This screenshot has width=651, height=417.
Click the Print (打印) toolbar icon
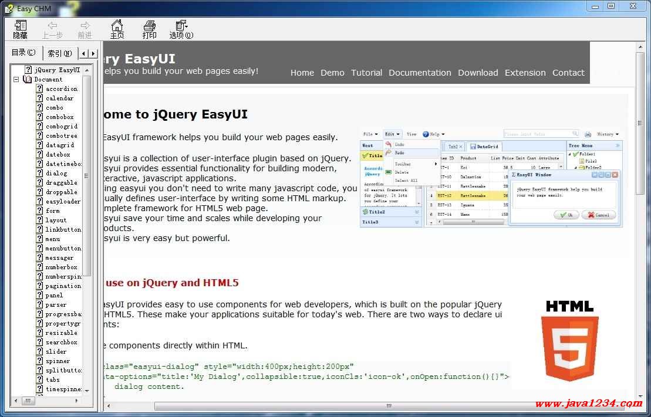pyautogui.click(x=150, y=26)
